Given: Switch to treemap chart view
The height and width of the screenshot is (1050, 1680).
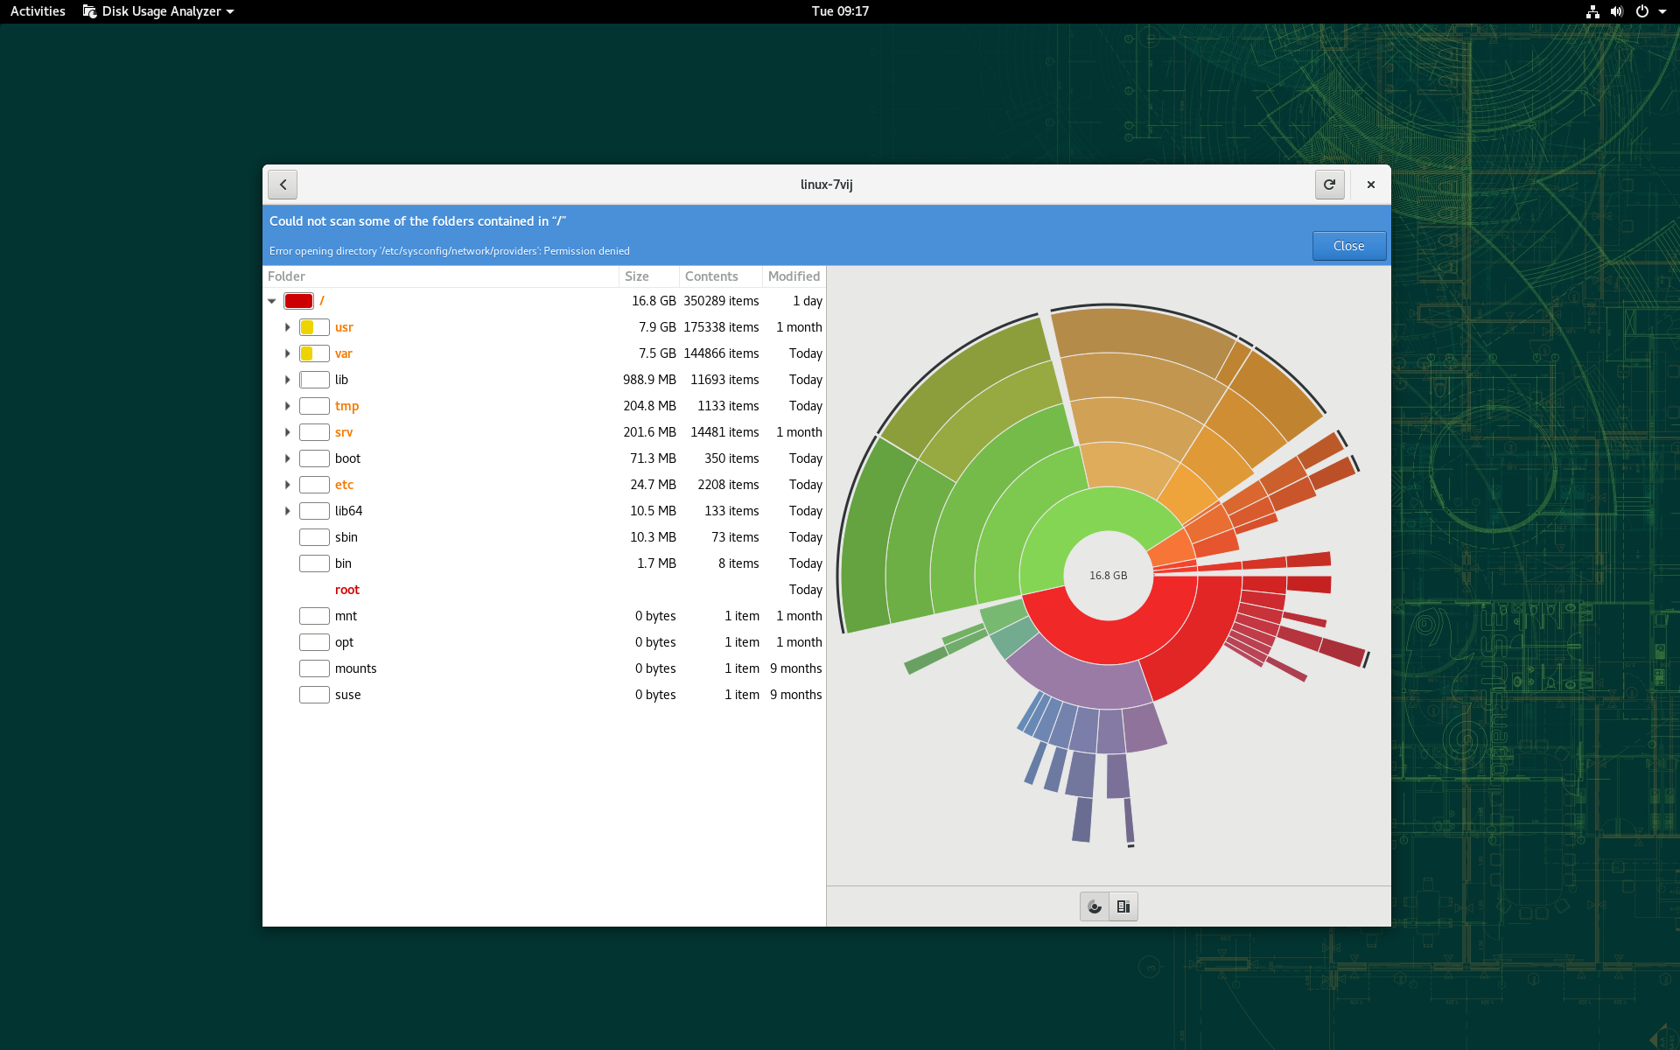Looking at the screenshot, I should pos(1123,906).
